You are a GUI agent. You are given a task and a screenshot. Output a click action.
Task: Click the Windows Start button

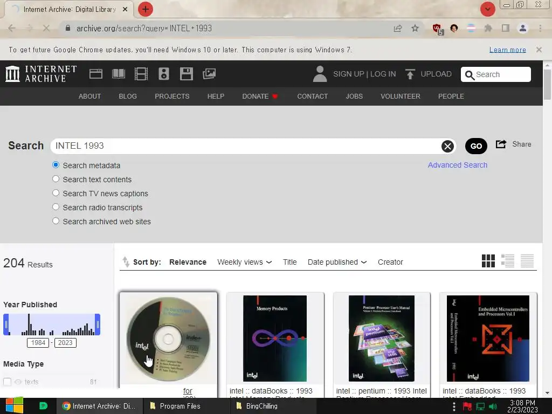click(x=15, y=405)
